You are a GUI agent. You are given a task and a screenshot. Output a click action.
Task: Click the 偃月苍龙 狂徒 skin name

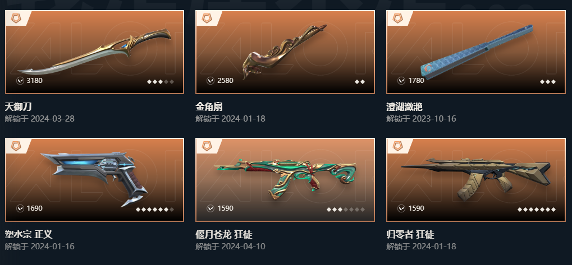[224, 234]
